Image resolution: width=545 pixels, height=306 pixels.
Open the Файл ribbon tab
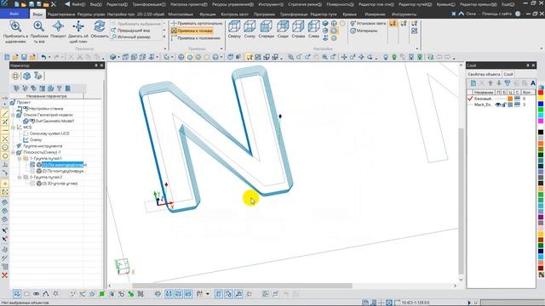[14, 14]
